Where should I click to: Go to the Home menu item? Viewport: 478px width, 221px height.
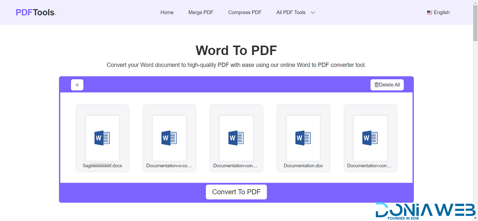click(x=167, y=12)
